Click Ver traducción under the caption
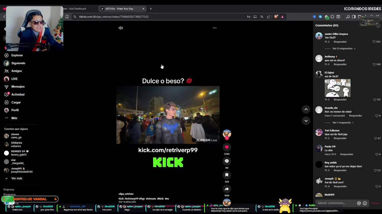 127,202
